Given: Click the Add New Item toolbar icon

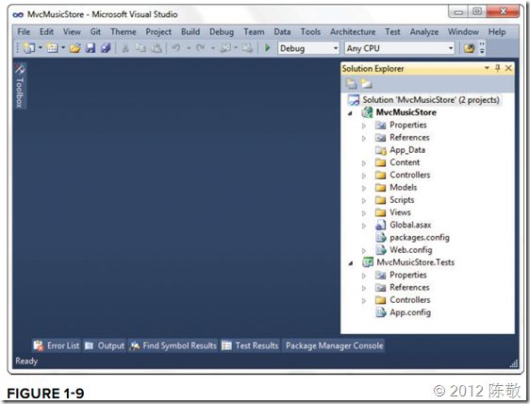Looking at the screenshot, I should 52,48.
